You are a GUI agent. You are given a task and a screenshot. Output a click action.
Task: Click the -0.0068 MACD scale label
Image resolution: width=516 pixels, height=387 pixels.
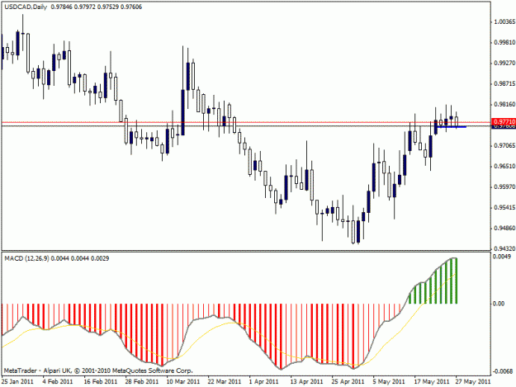click(503, 371)
